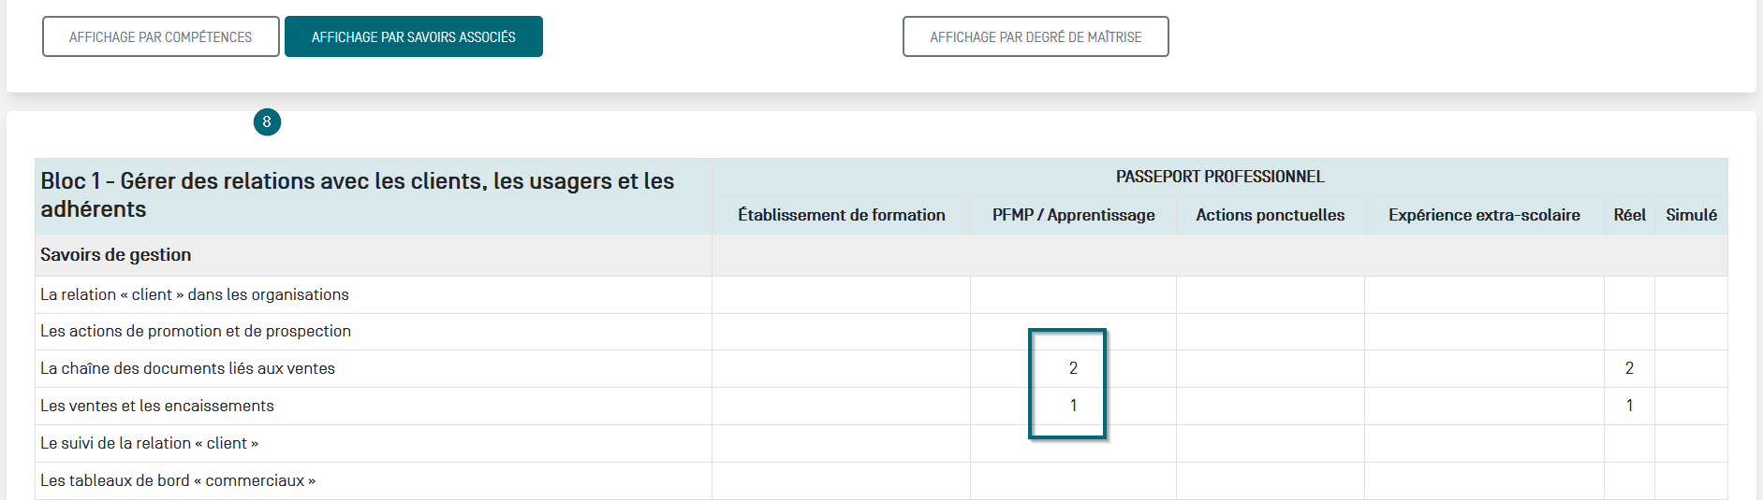Click the circled number 8 badge
This screenshot has width=1763, height=500.
pos(267,122)
